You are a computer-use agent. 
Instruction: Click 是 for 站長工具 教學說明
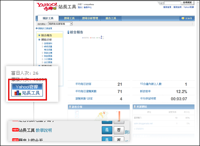[107, 130]
